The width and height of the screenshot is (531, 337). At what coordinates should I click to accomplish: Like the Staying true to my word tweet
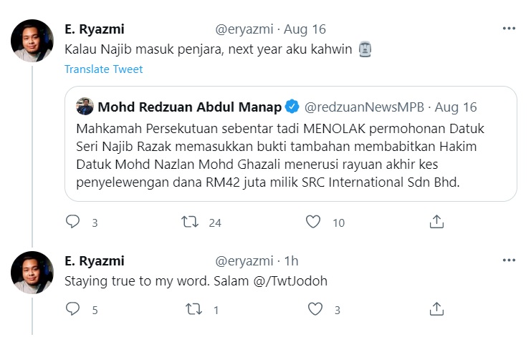[x=316, y=310]
